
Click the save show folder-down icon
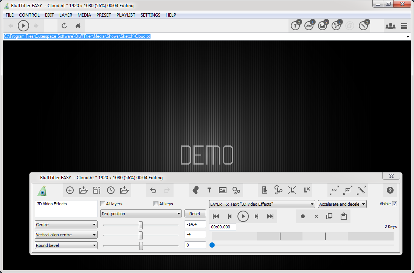[124, 190]
